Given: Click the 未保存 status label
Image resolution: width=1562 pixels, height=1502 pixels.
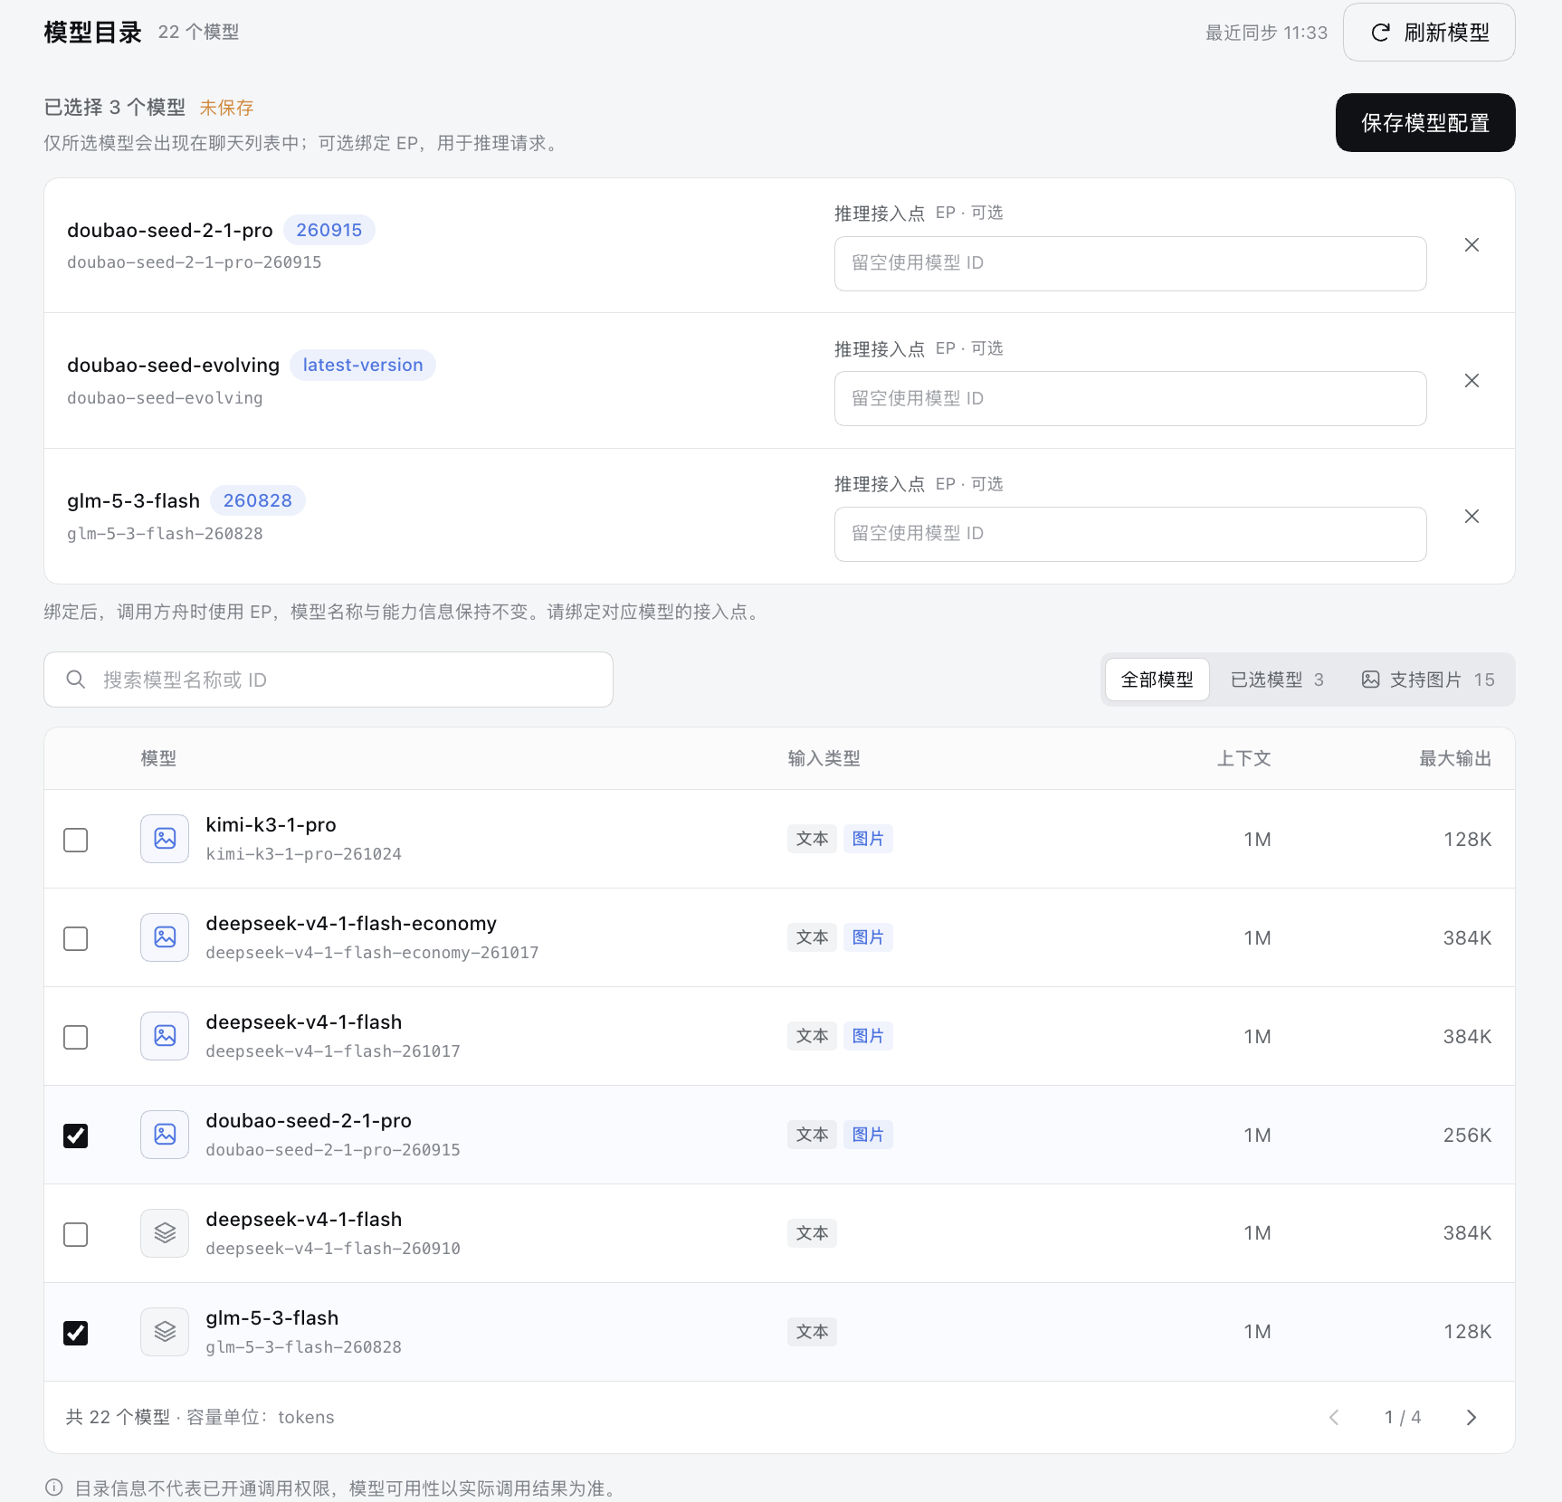Looking at the screenshot, I should (226, 108).
